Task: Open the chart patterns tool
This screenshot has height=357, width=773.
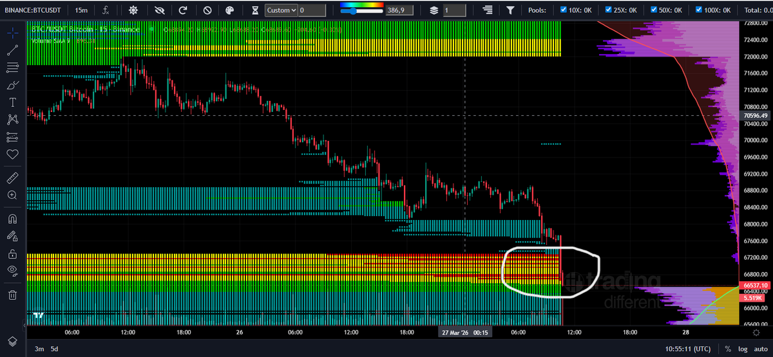Action: click(x=12, y=120)
